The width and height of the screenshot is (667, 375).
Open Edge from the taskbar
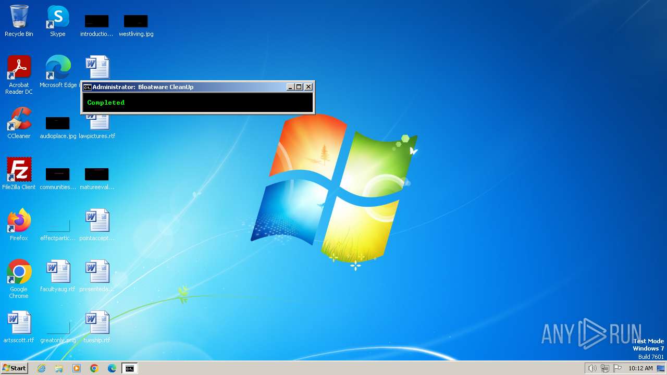tap(112, 368)
